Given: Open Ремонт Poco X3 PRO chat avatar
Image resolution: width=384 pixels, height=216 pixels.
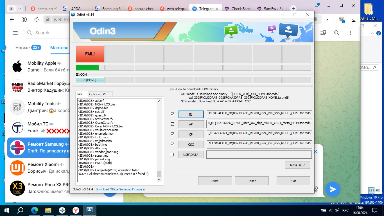Looking at the screenshot, I should pyautogui.click(x=17, y=188).
